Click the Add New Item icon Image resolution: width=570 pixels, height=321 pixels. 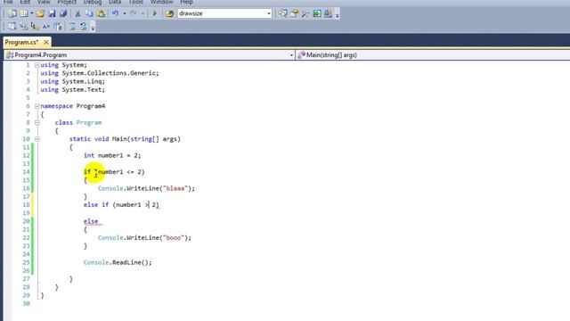tap(24, 14)
